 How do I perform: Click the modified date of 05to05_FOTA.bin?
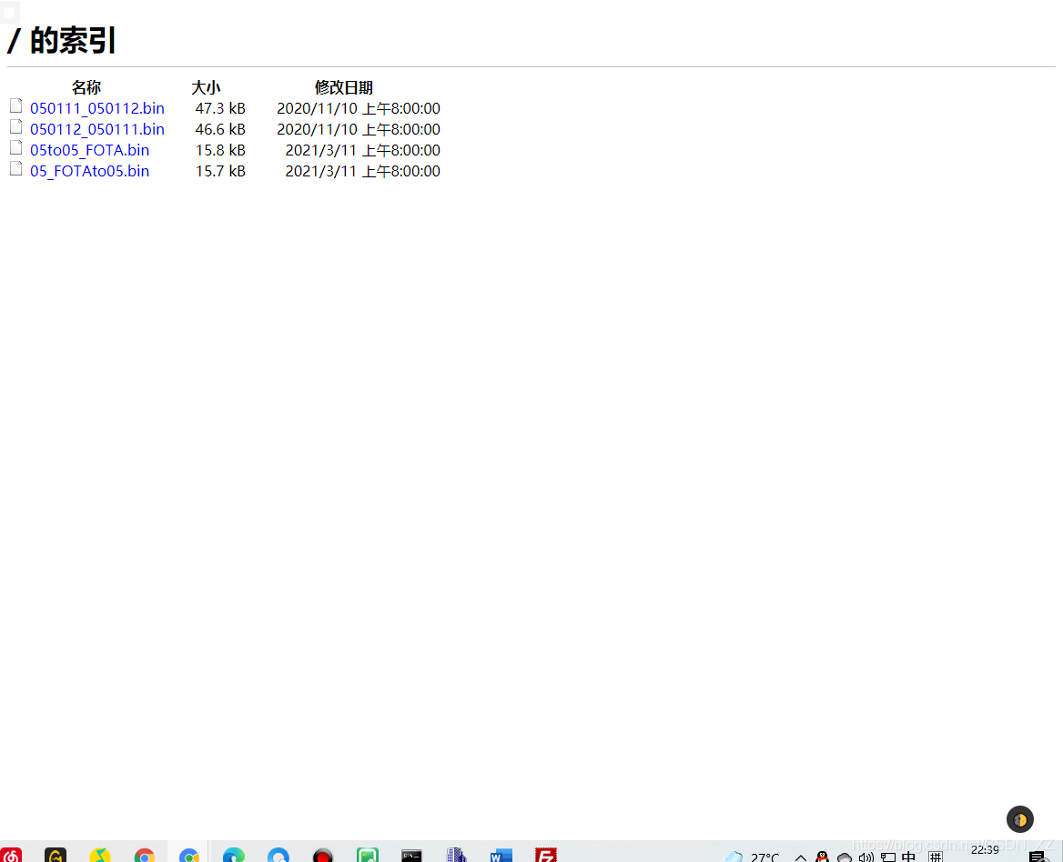[363, 150]
